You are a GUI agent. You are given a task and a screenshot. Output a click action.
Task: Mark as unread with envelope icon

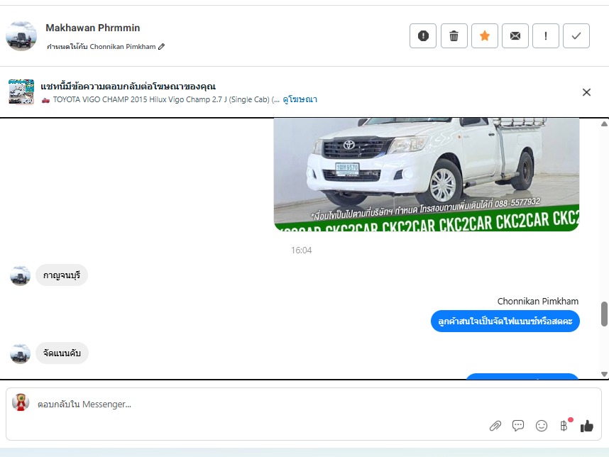pos(515,35)
